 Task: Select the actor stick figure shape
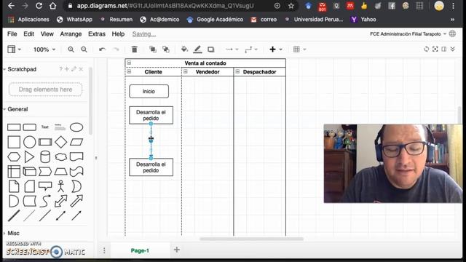(61, 186)
